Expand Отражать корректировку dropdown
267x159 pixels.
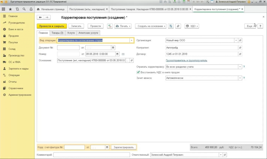[x=240, y=67]
